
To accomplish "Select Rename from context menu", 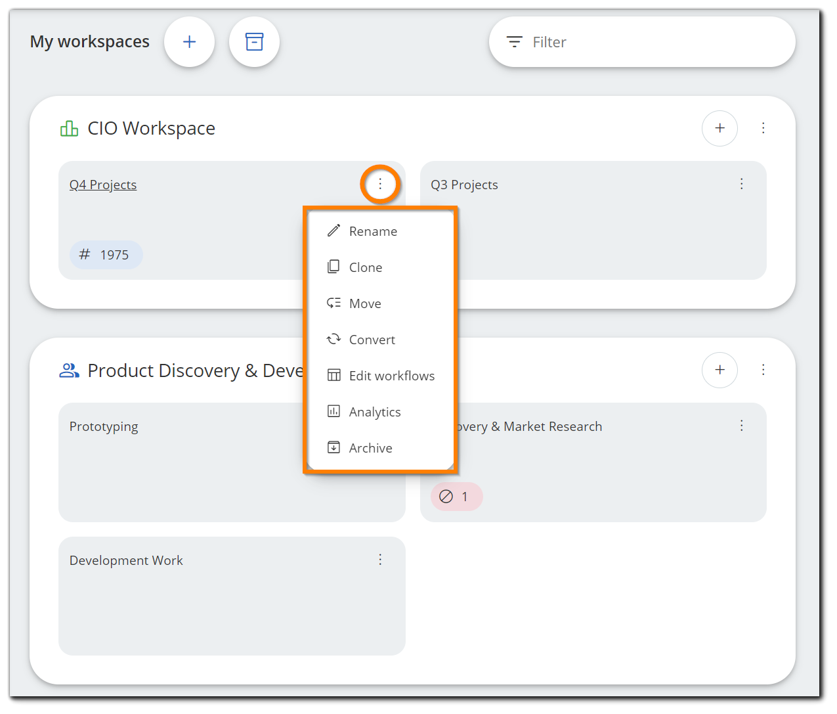I will coord(373,231).
